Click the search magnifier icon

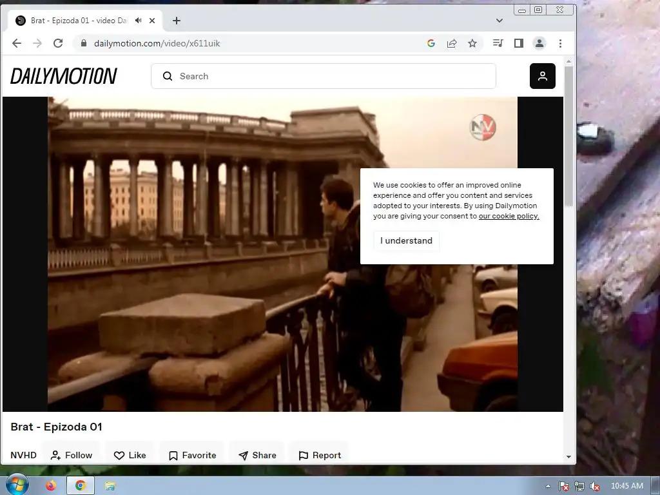(168, 76)
